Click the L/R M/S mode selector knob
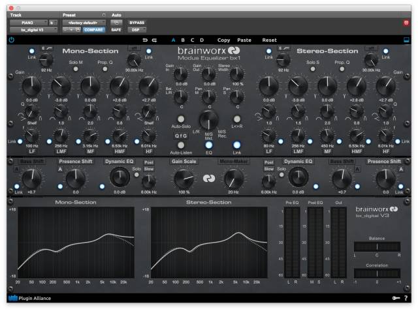This screenshot has height=311, width=418. [x=209, y=120]
